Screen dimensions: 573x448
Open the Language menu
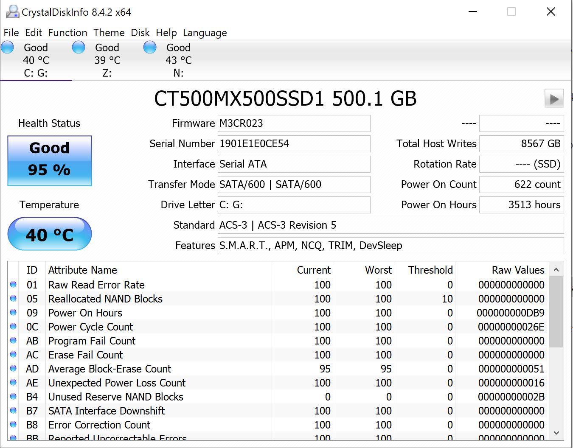coord(205,33)
